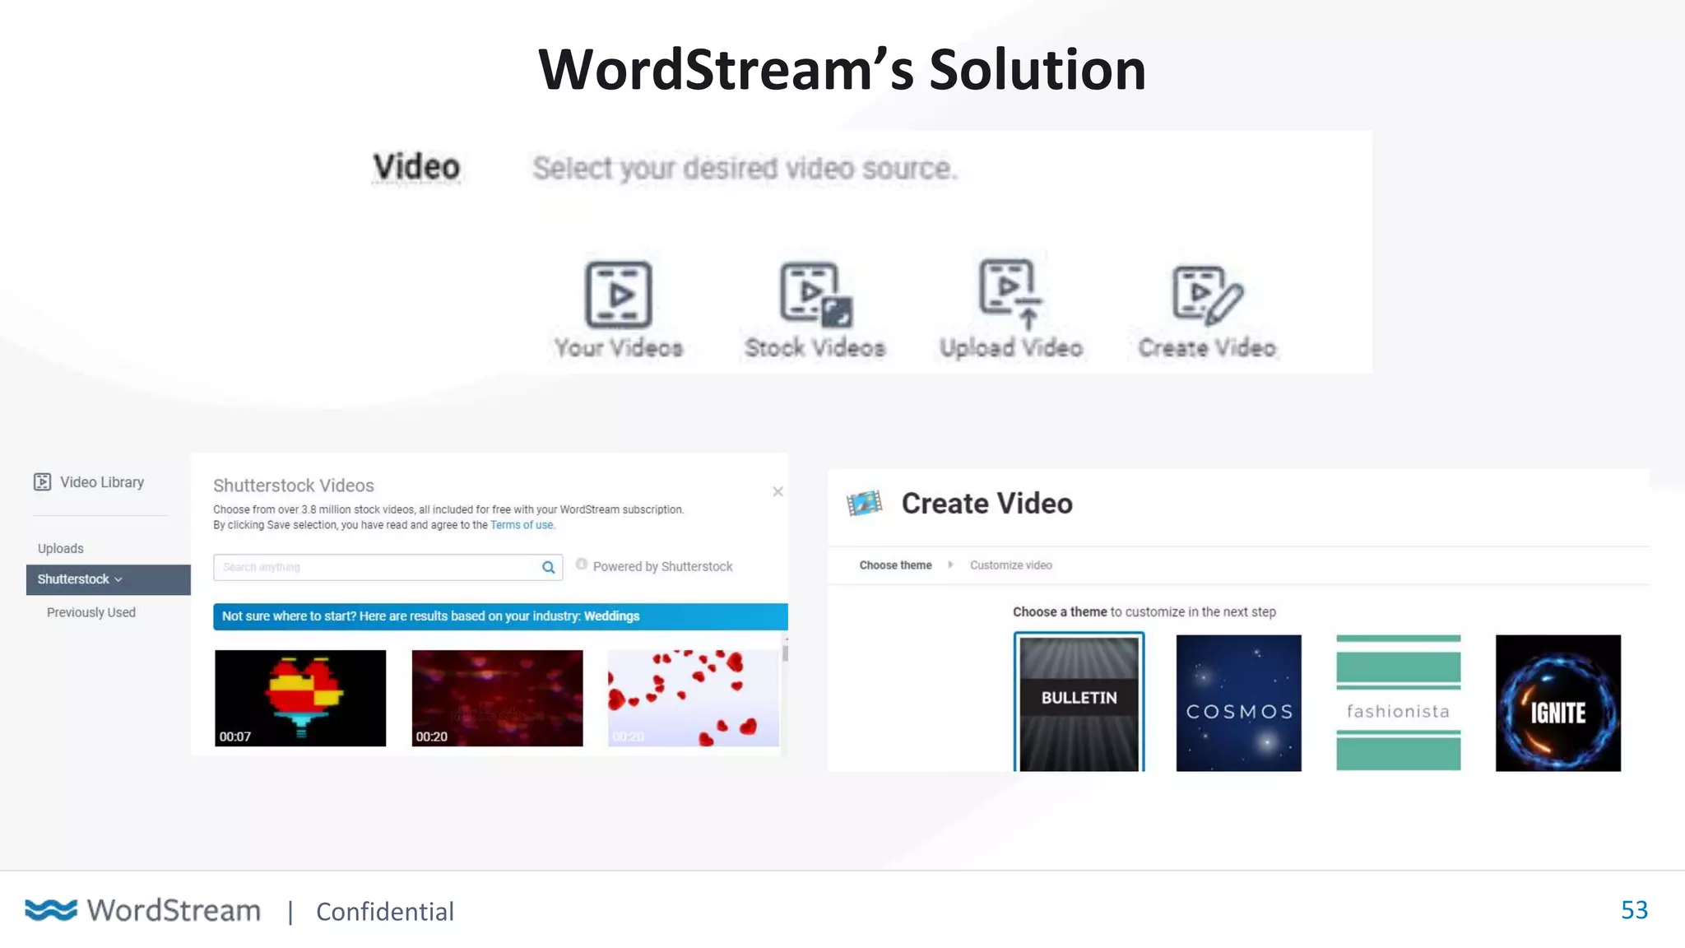Click the Video Library icon in sidebar

(42, 481)
